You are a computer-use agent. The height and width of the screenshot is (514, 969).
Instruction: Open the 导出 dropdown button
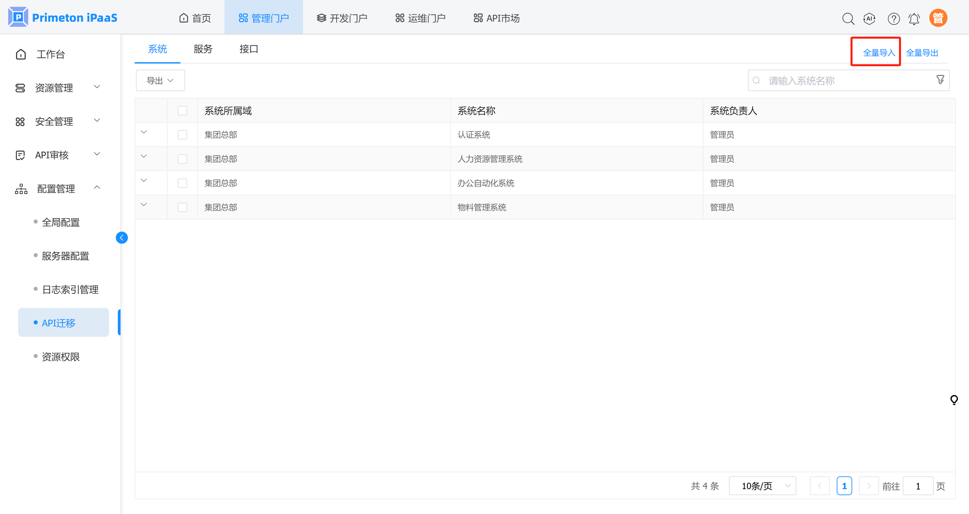tap(160, 80)
